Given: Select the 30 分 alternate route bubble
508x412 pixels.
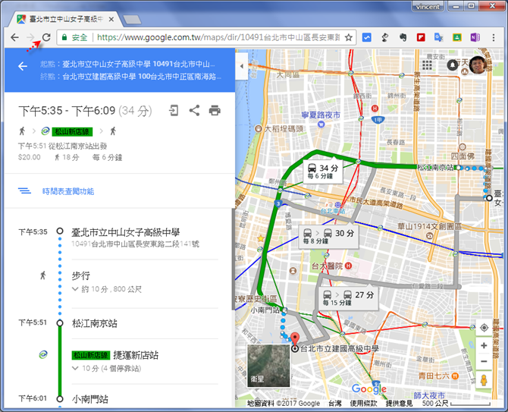Looking at the screenshot, I should (x=328, y=237).
